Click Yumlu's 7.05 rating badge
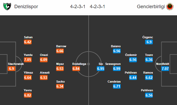The height and width of the screenshot is (105, 177). (28, 60)
